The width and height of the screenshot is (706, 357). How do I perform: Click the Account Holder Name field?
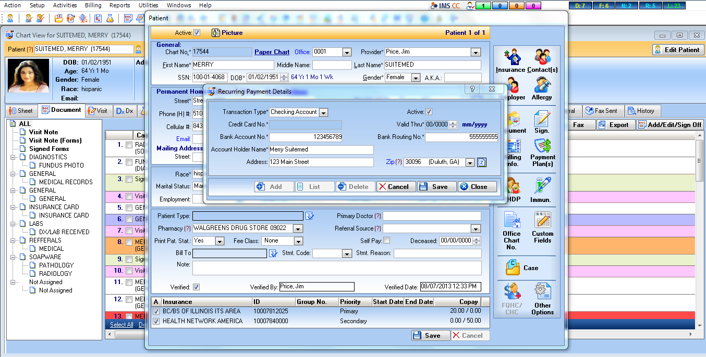[321, 150]
